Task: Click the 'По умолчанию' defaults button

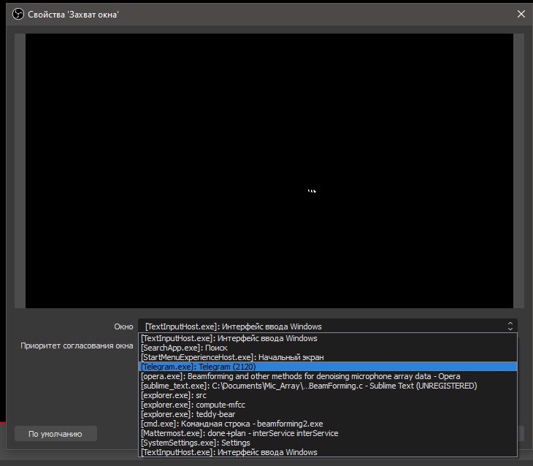Action: 55,434
